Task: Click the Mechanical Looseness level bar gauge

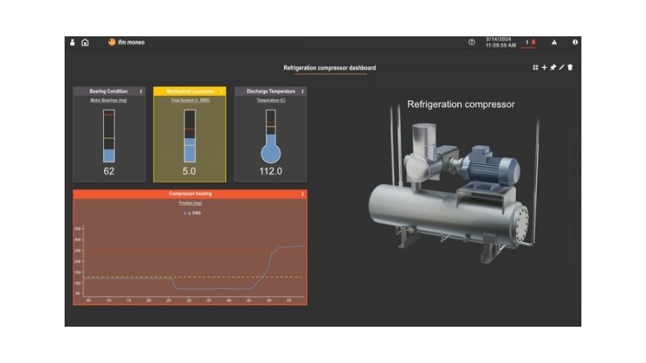Action: coord(190,136)
